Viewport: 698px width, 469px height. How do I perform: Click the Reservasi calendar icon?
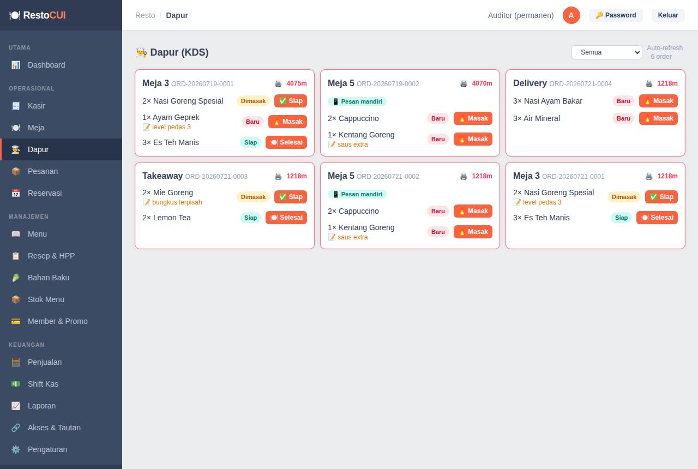[16, 193]
